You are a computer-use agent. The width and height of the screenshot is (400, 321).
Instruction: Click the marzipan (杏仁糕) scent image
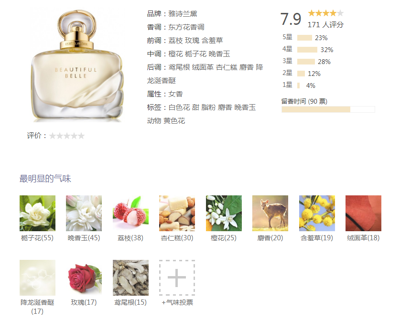point(177,213)
